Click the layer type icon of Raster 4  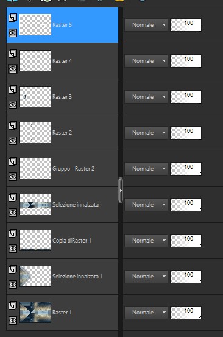coord(13,54)
